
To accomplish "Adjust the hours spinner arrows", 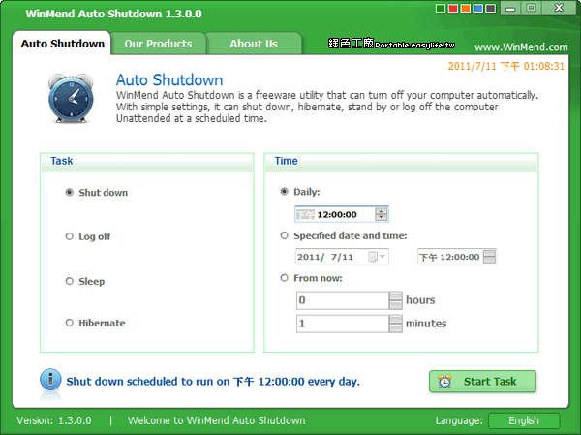I will pos(396,300).
